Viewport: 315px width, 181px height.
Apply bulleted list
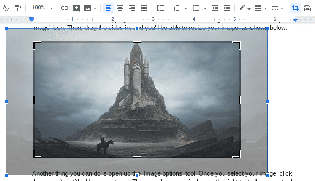(196, 8)
